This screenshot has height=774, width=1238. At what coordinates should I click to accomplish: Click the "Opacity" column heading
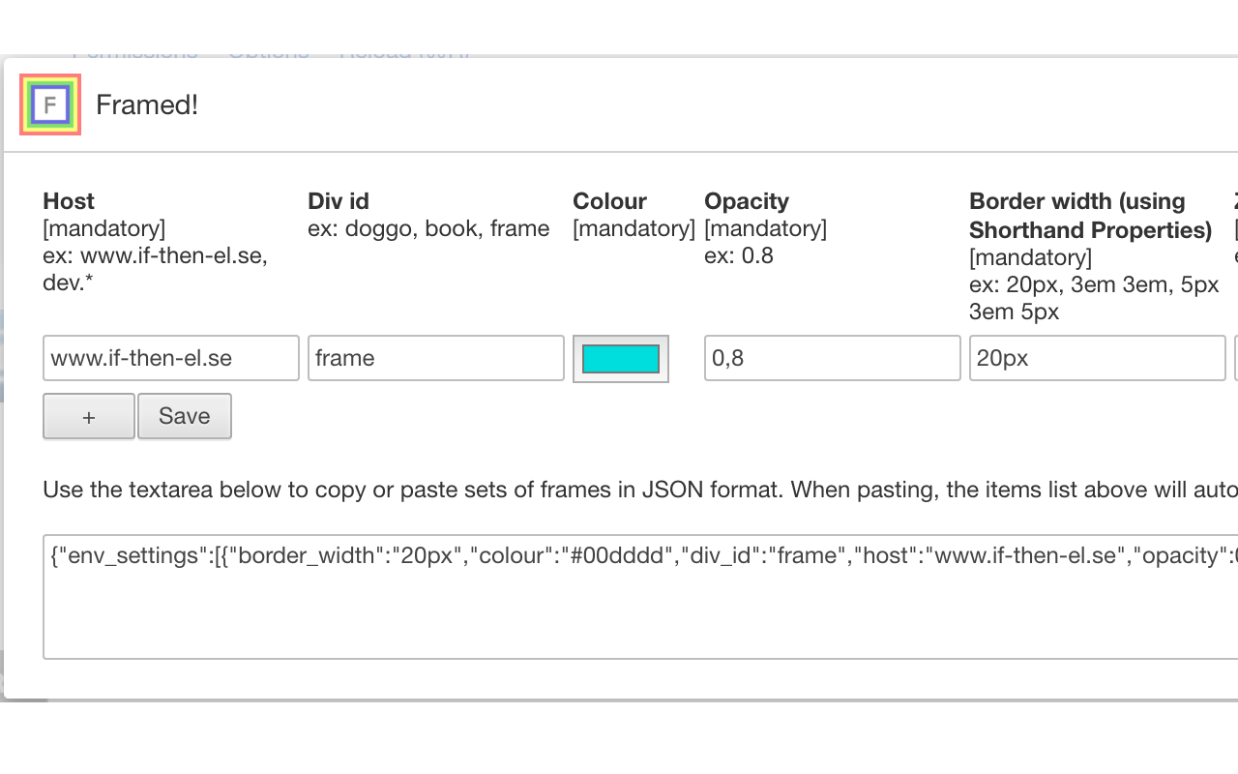pos(747,201)
